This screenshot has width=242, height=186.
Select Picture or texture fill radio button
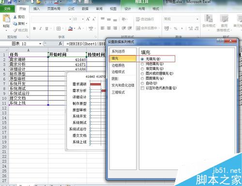click(142, 73)
